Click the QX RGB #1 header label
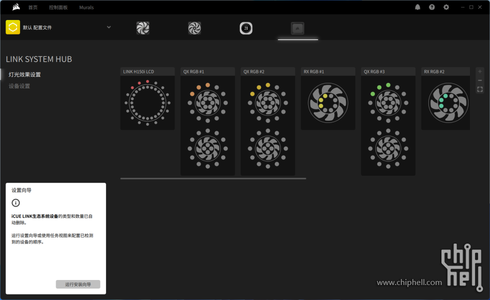 point(193,72)
